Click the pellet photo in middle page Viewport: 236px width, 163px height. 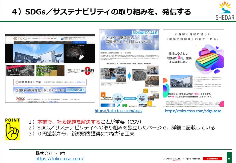coord(139,75)
